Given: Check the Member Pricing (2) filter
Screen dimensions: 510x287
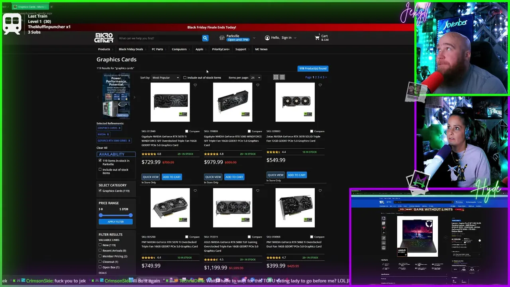Looking at the screenshot, I should click(100, 256).
